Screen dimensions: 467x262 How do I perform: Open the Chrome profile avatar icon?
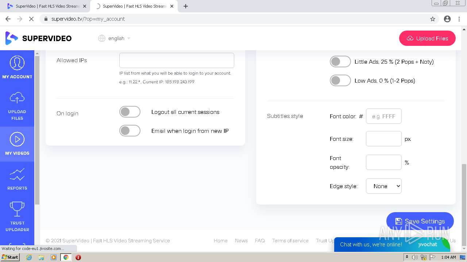coord(447,19)
